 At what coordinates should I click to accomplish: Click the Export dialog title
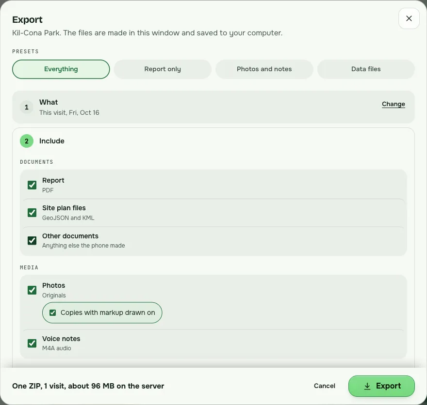click(27, 19)
